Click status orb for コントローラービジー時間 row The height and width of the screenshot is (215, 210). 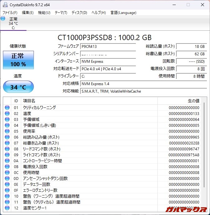(7, 161)
